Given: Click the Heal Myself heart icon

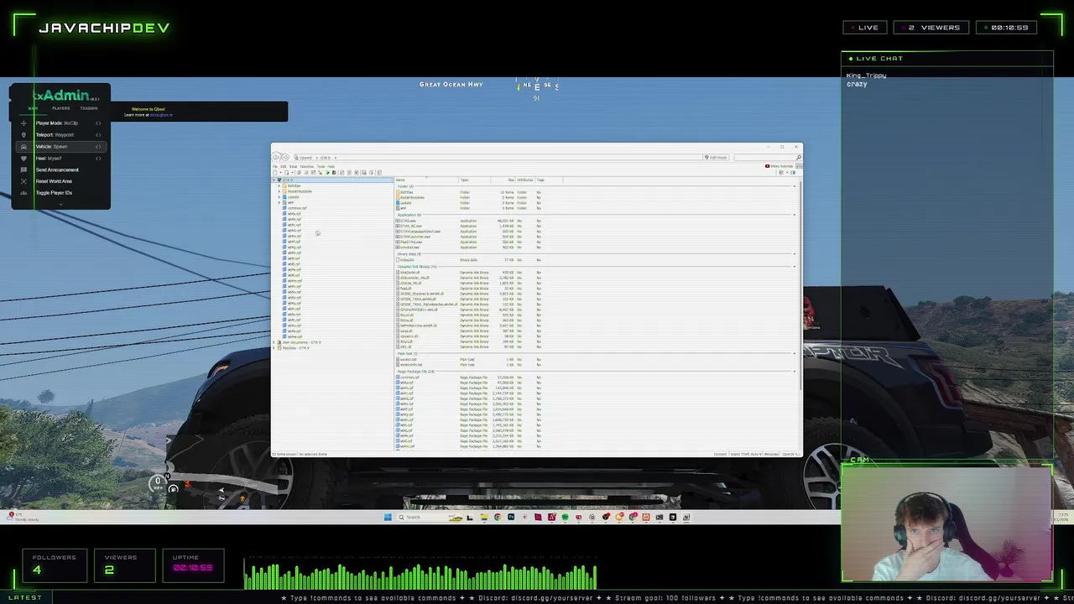Looking at the screenshot, I should (23, 159).
